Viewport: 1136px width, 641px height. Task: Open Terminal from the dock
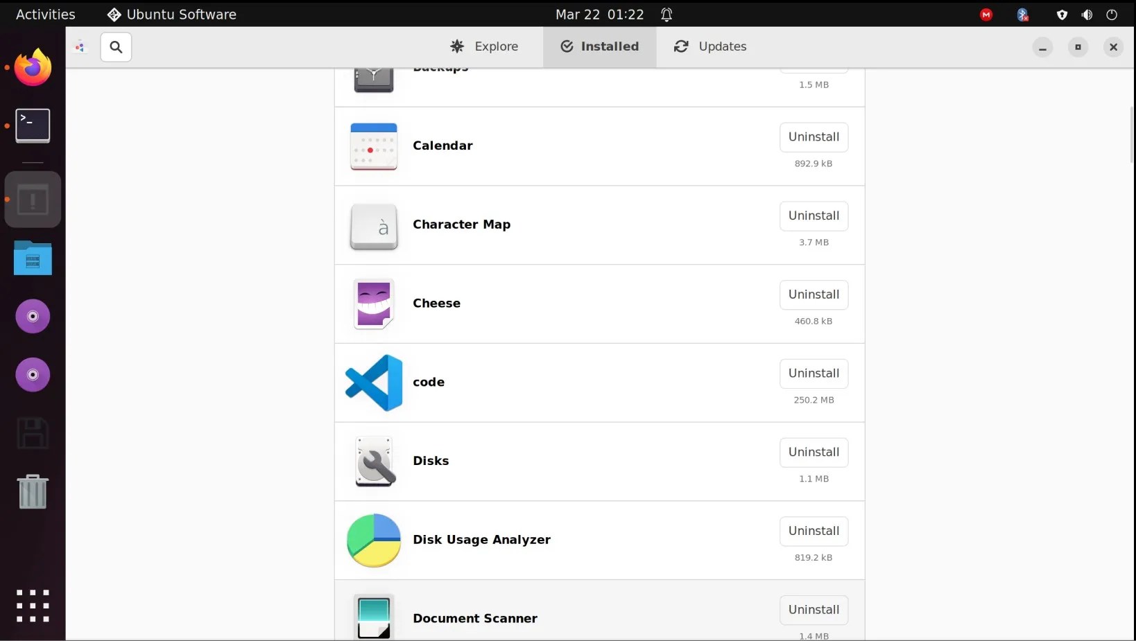click(x=33, y=125)
